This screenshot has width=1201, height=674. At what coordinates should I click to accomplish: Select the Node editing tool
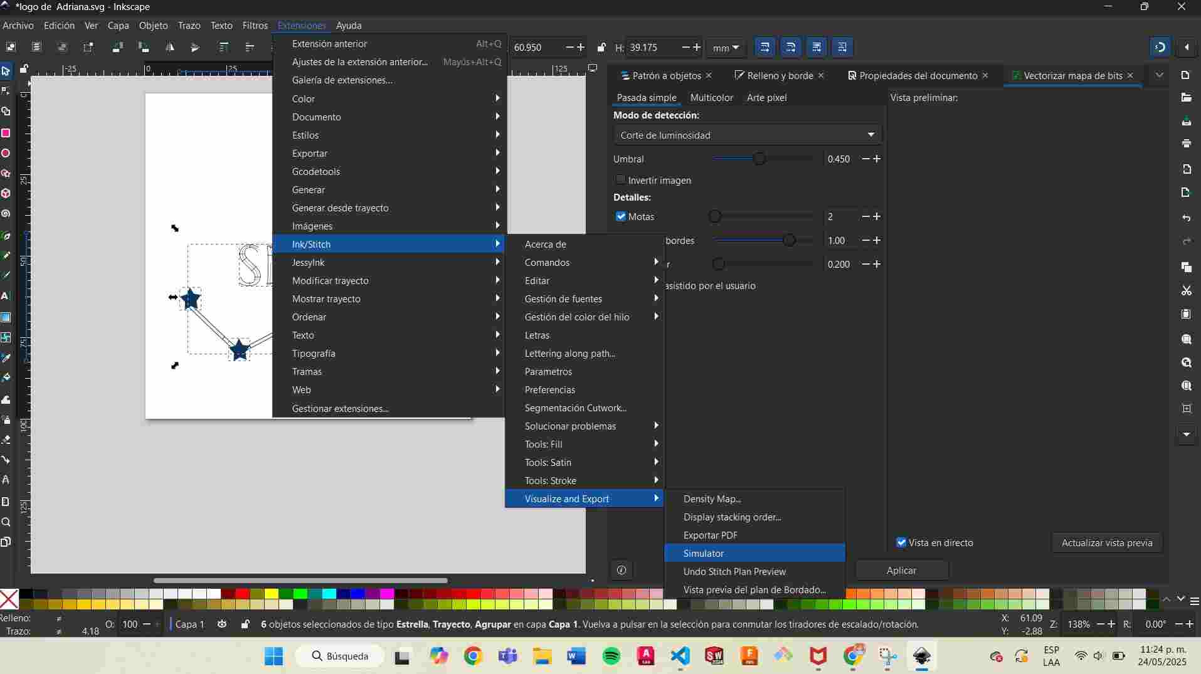pos(6,92)
